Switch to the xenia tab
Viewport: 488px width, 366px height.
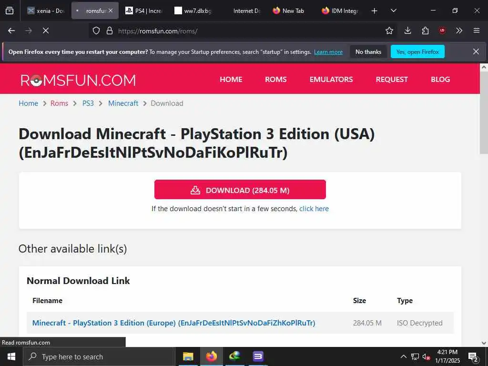pos(46,10)
